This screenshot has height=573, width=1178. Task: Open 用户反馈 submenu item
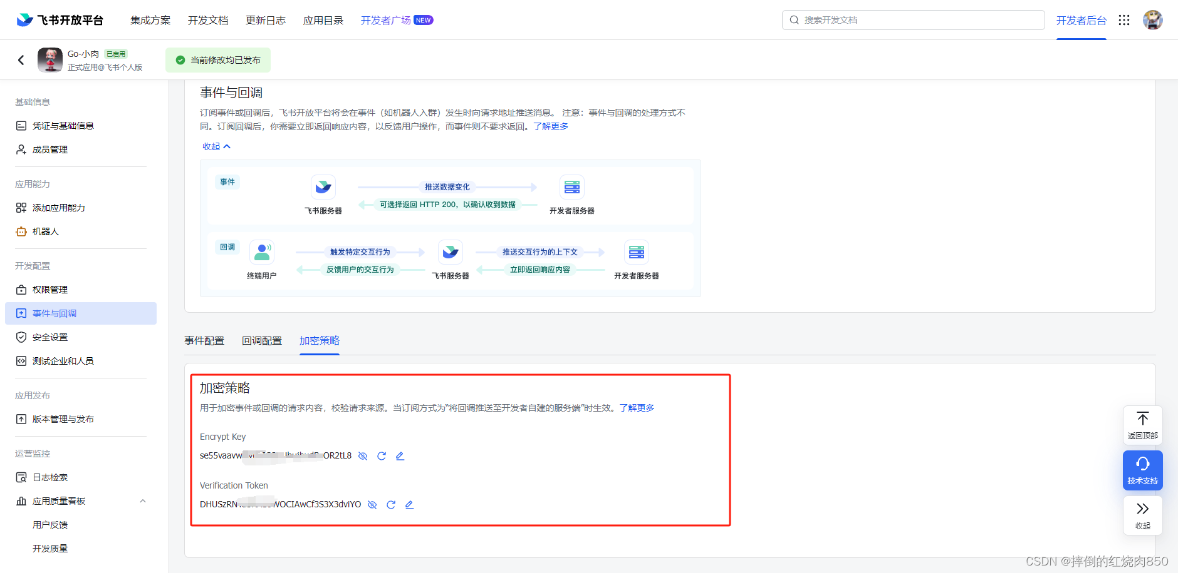click(50, 525)
